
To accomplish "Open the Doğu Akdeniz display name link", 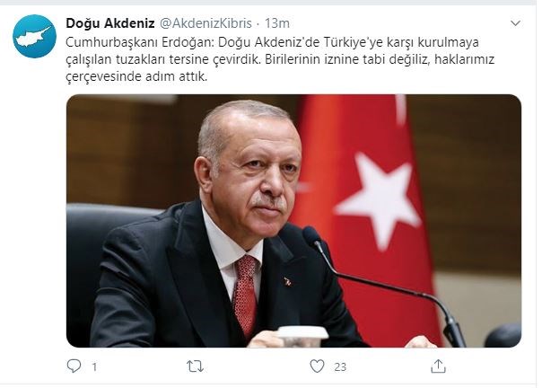I will [x=110, y=23].
